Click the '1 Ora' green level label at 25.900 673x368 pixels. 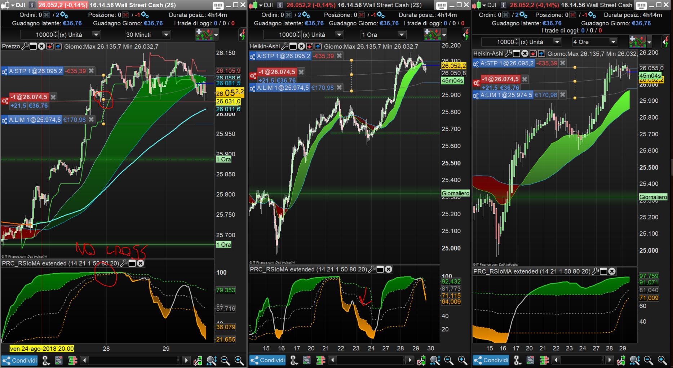[223, 159]
